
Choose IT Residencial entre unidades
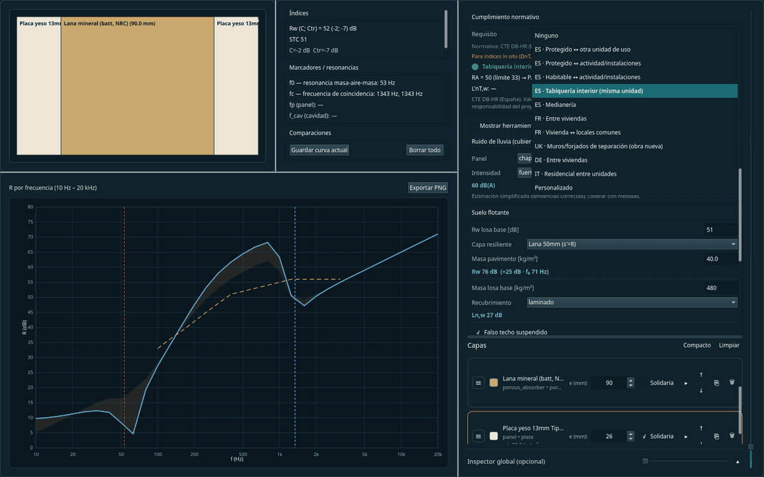point(635,174)
